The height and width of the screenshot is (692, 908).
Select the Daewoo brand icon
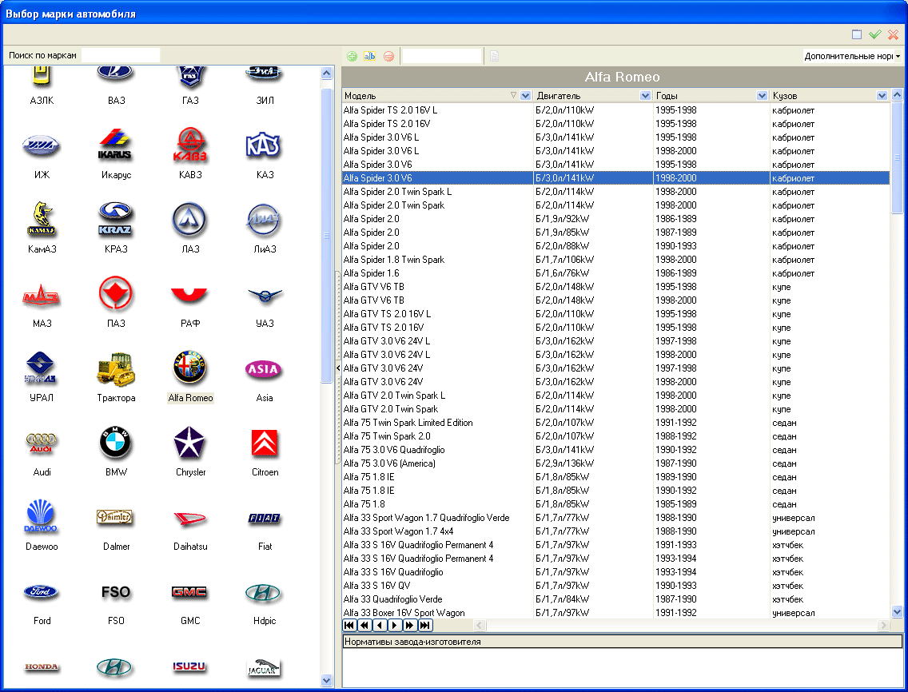tap(42, 517)
